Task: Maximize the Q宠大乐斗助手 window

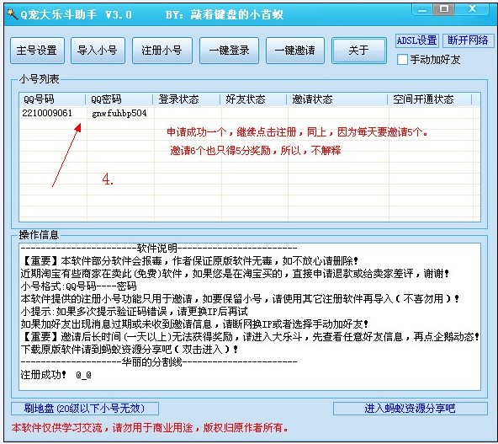Action: [x=444, y=9]
